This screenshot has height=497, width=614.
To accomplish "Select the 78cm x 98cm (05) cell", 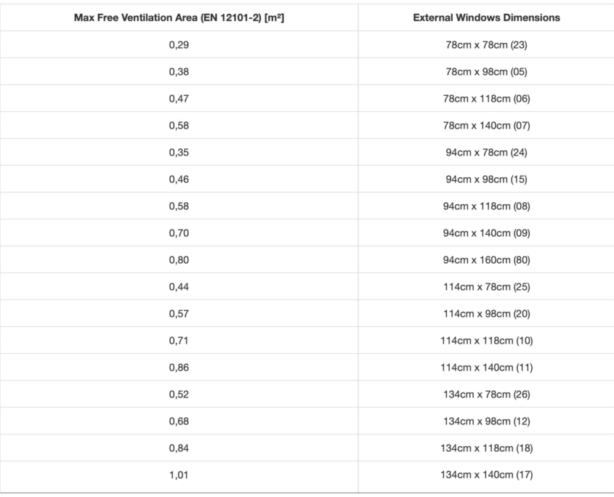I will click(x=486, y=72).
